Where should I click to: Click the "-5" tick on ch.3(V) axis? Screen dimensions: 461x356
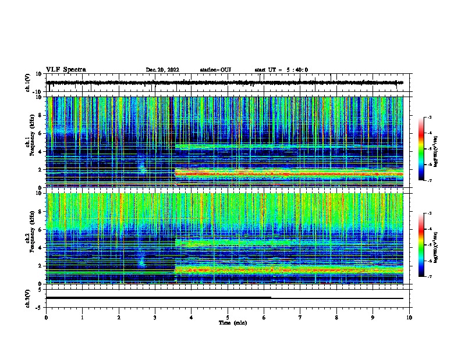(x=40, y=308)
